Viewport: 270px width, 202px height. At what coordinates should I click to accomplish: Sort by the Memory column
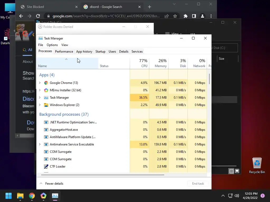point(159,63)
